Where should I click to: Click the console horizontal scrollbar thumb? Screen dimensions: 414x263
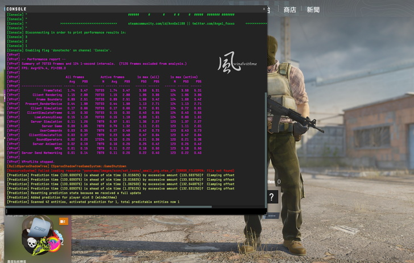tap(109, 207)
